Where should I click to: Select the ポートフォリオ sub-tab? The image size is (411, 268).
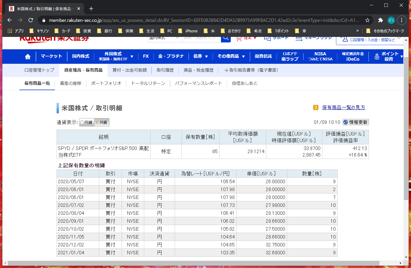tap(106, 84)
